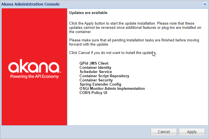Close the Akana Administration Console dialog

tap(205, 4)
